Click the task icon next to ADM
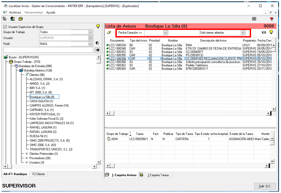 click(x=109, y=139)
